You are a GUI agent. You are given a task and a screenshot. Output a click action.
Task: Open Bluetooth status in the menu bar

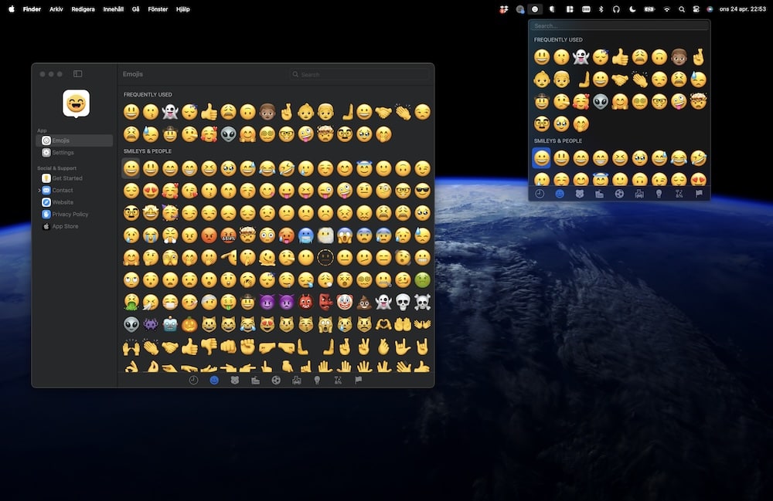coord(601,8)
